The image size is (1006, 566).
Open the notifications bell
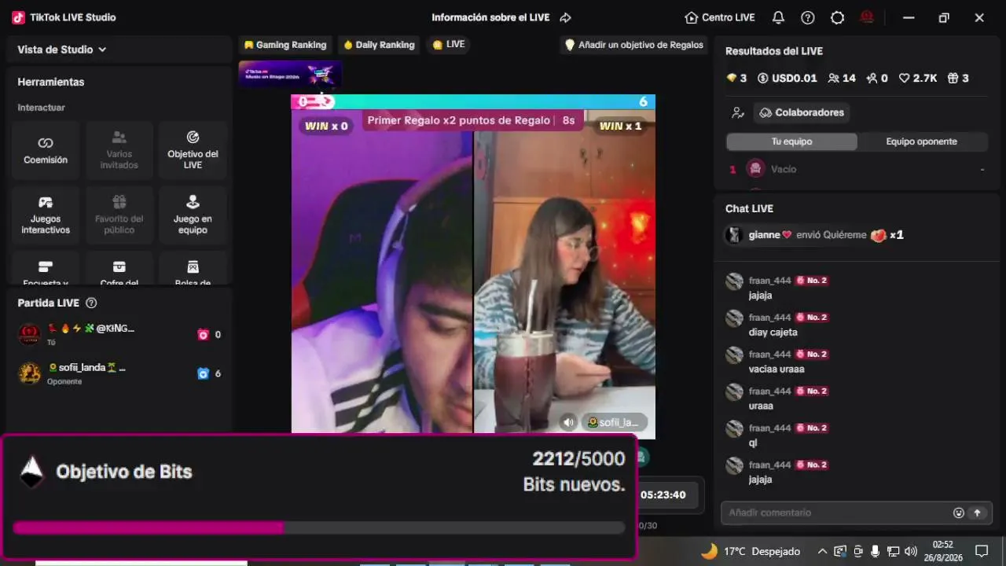(x=778, y=17)
